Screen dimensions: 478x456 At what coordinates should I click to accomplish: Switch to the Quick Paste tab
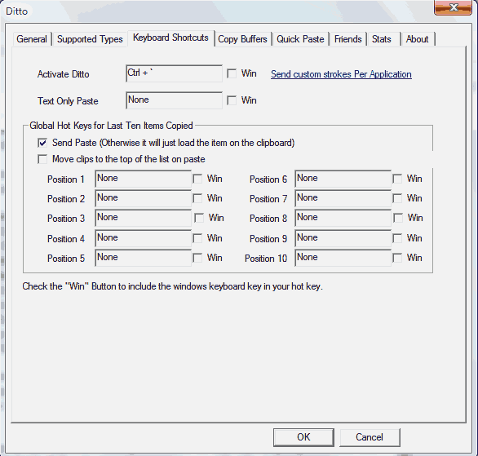coord(300,39)
